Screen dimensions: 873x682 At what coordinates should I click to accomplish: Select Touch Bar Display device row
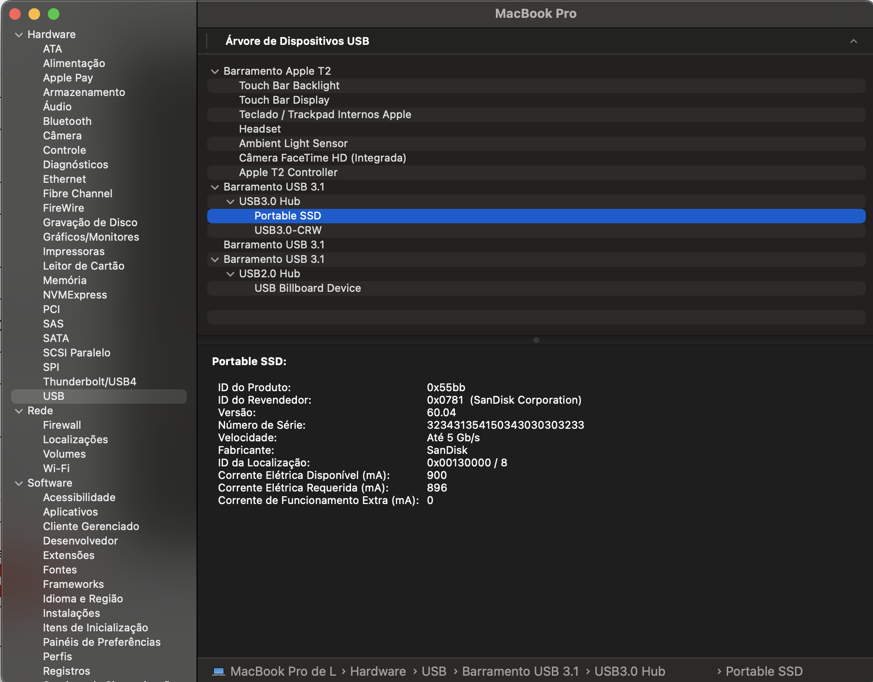[x=536, y=100]
